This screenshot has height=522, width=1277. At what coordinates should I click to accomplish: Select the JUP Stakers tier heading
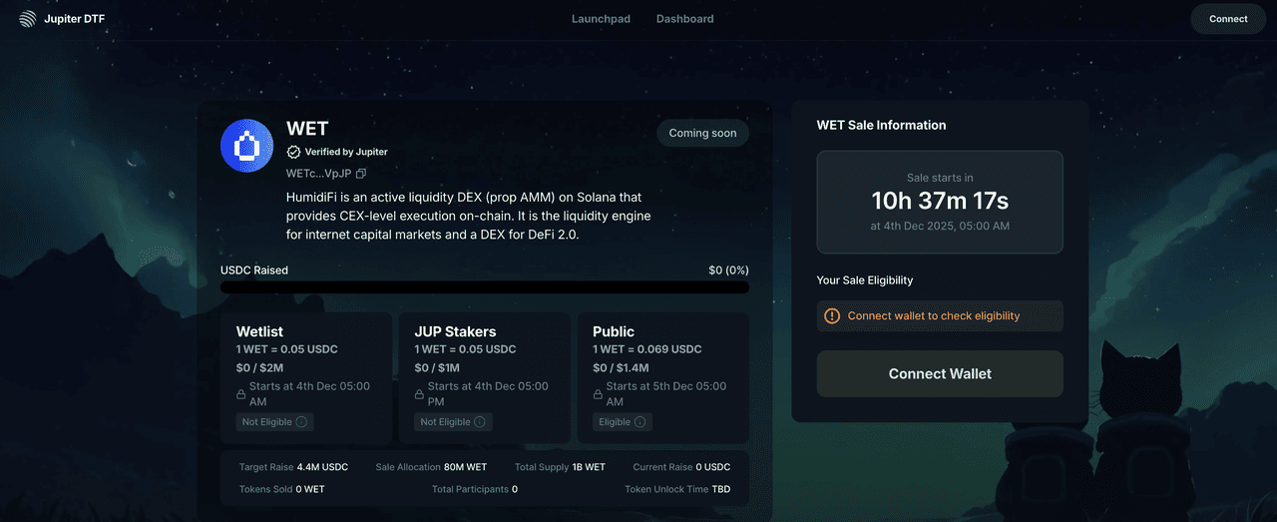pos(455,331)
